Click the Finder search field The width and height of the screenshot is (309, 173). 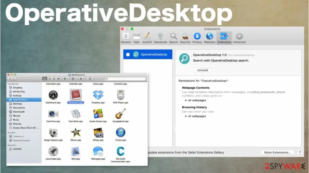[x=125, y=79]
